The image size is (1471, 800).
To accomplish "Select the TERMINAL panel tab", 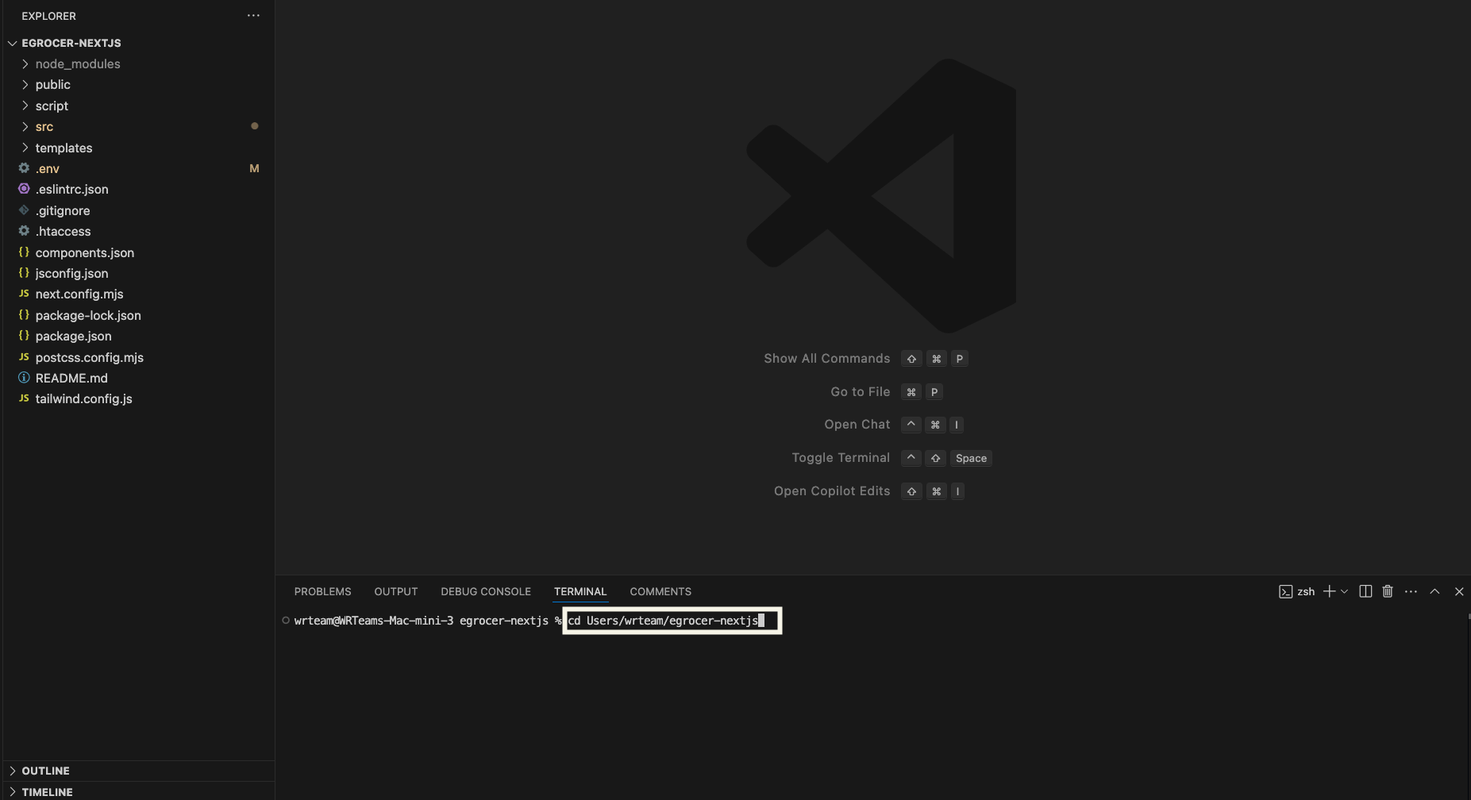I will [x=580, y=591].
